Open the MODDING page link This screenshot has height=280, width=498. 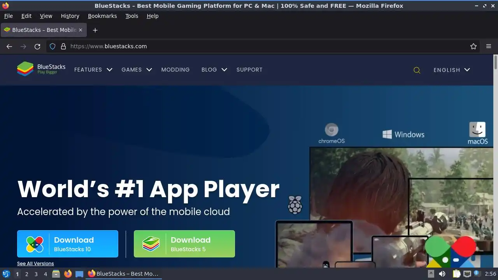175,70
